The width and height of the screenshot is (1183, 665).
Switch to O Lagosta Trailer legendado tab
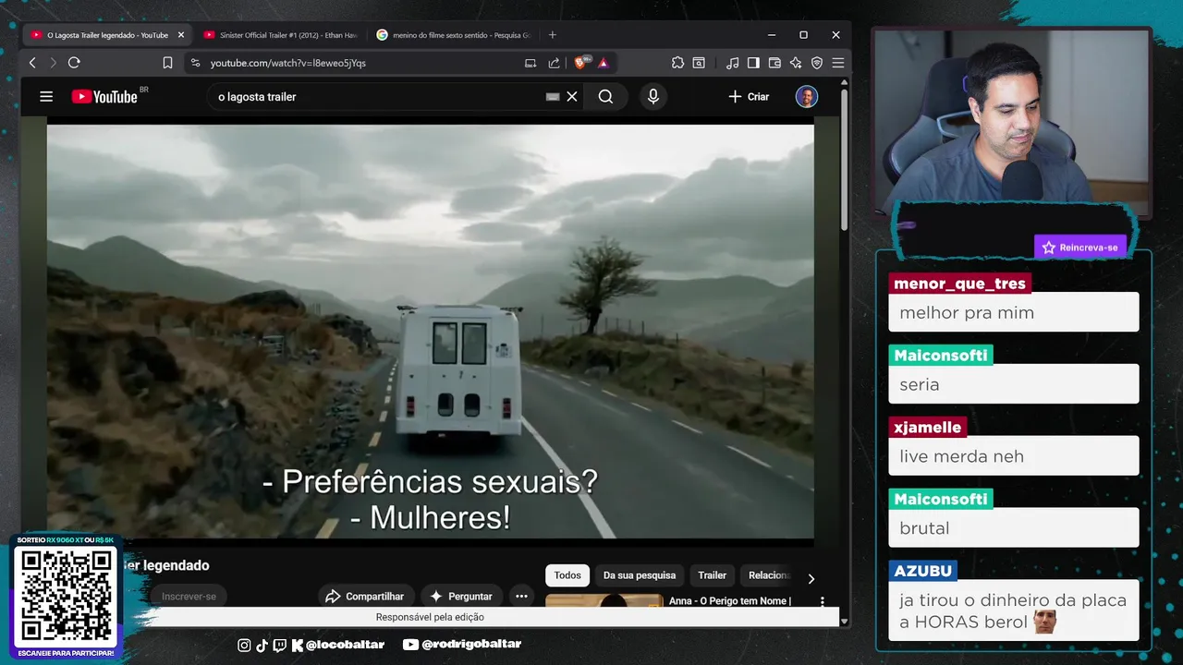(107, 35)
